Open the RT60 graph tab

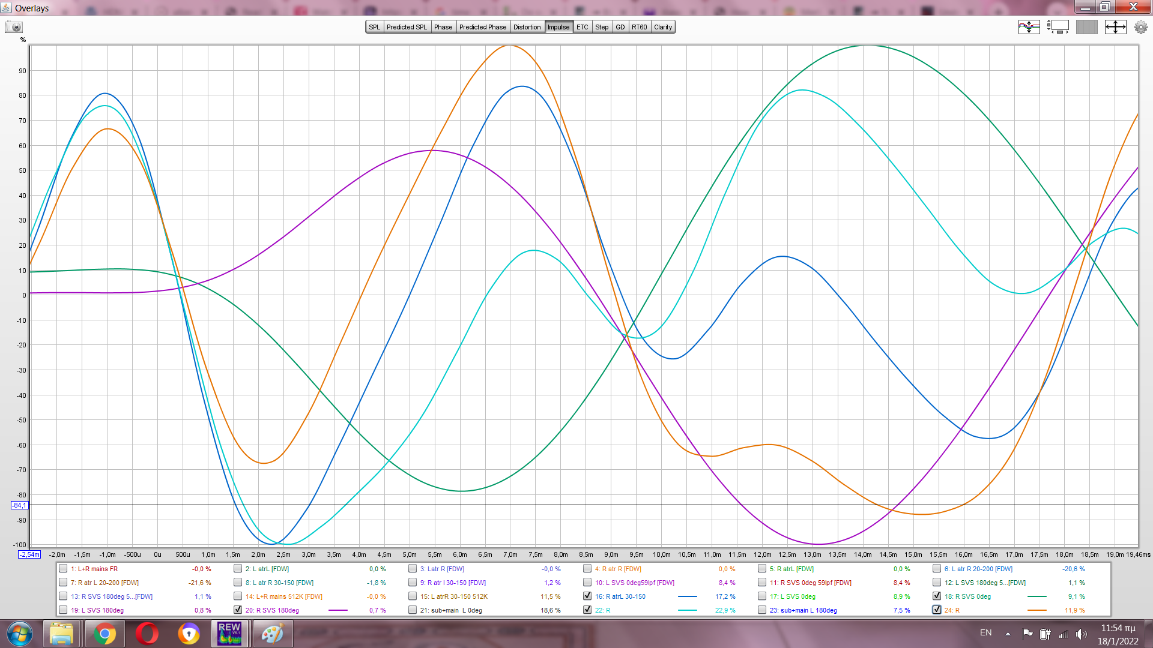639,27
